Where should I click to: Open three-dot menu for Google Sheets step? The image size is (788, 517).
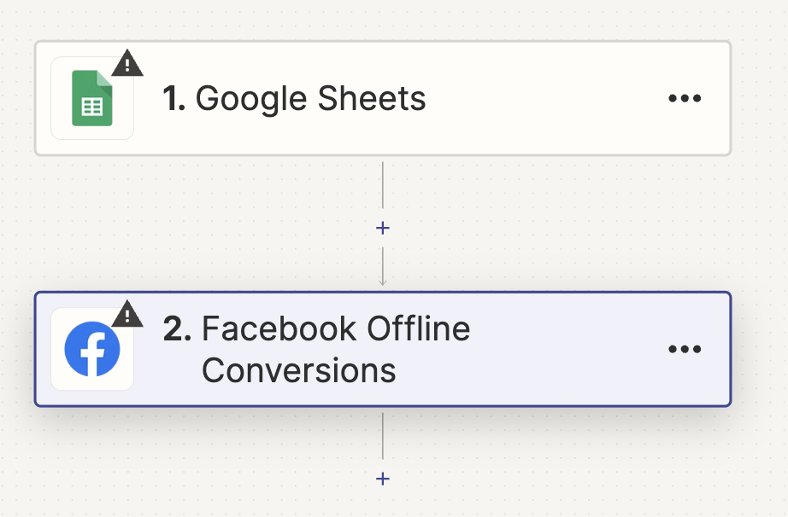pos(685,98)
